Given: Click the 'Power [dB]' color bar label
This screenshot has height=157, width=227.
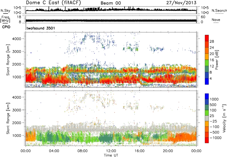Looking at the screenshot, I should click(217, 60).
